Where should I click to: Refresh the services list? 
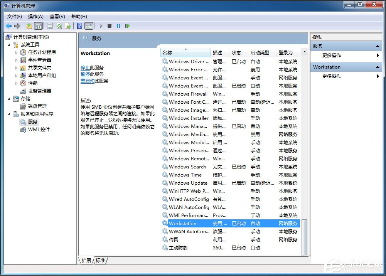click(x=59, y=26)
